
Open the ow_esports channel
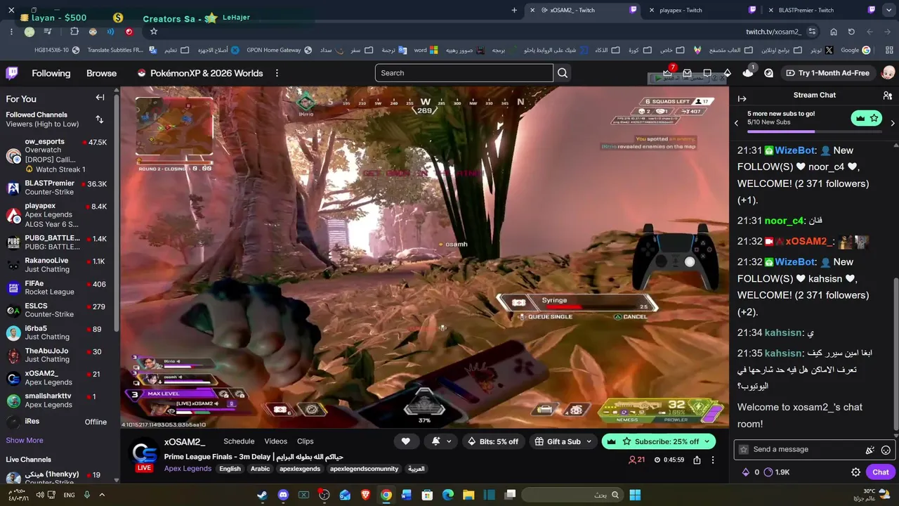(56, 155)
